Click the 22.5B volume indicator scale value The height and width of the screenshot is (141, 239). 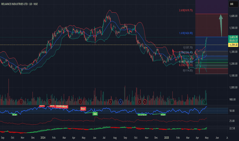[x=232, y=128]
